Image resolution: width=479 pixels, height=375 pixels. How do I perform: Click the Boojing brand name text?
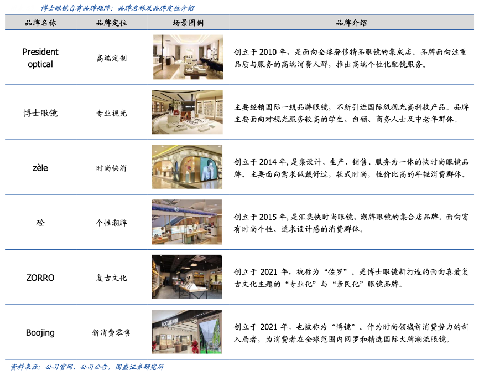(40, 332)
